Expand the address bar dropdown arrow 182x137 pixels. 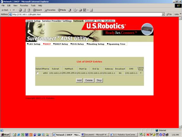point(163,14)
